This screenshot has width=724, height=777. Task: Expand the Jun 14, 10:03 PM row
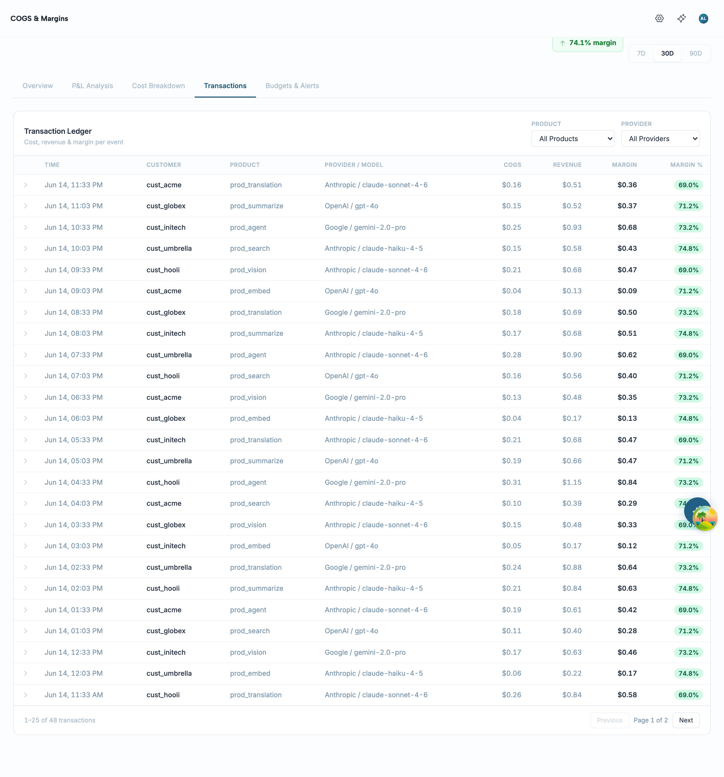click(x=26, y=249)
